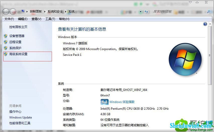214x132 pixels.
Task: Open 操作中心 link
Action: pos(15,111)
